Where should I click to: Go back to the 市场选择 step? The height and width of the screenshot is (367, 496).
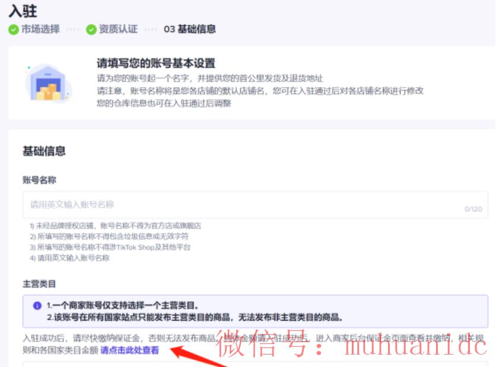tap(40, 30)
